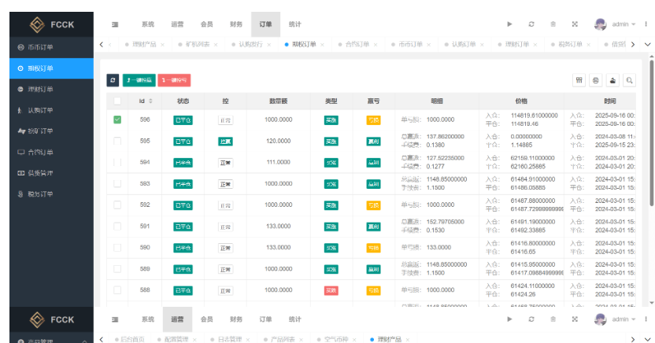Click the dark refresh button beside 一键控赢

[x=113, y=80]
